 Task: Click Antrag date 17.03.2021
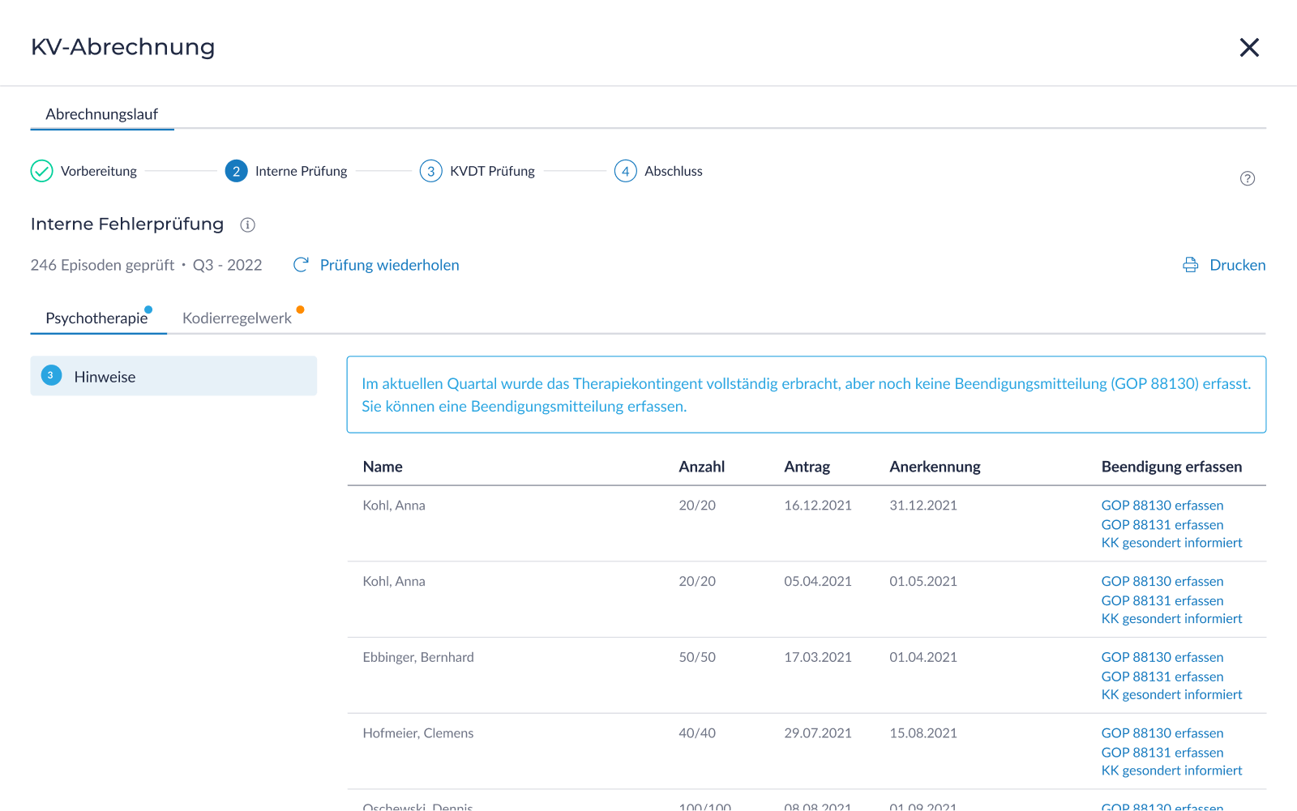[x=818, y=658]
